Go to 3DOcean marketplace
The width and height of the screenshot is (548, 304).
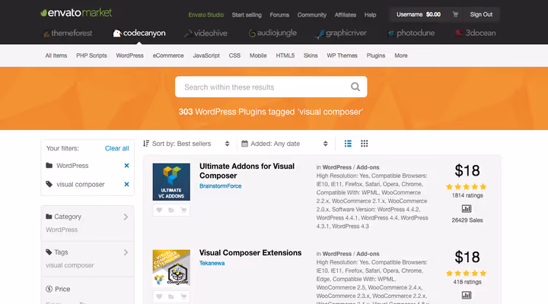click(x=475, y=33)
